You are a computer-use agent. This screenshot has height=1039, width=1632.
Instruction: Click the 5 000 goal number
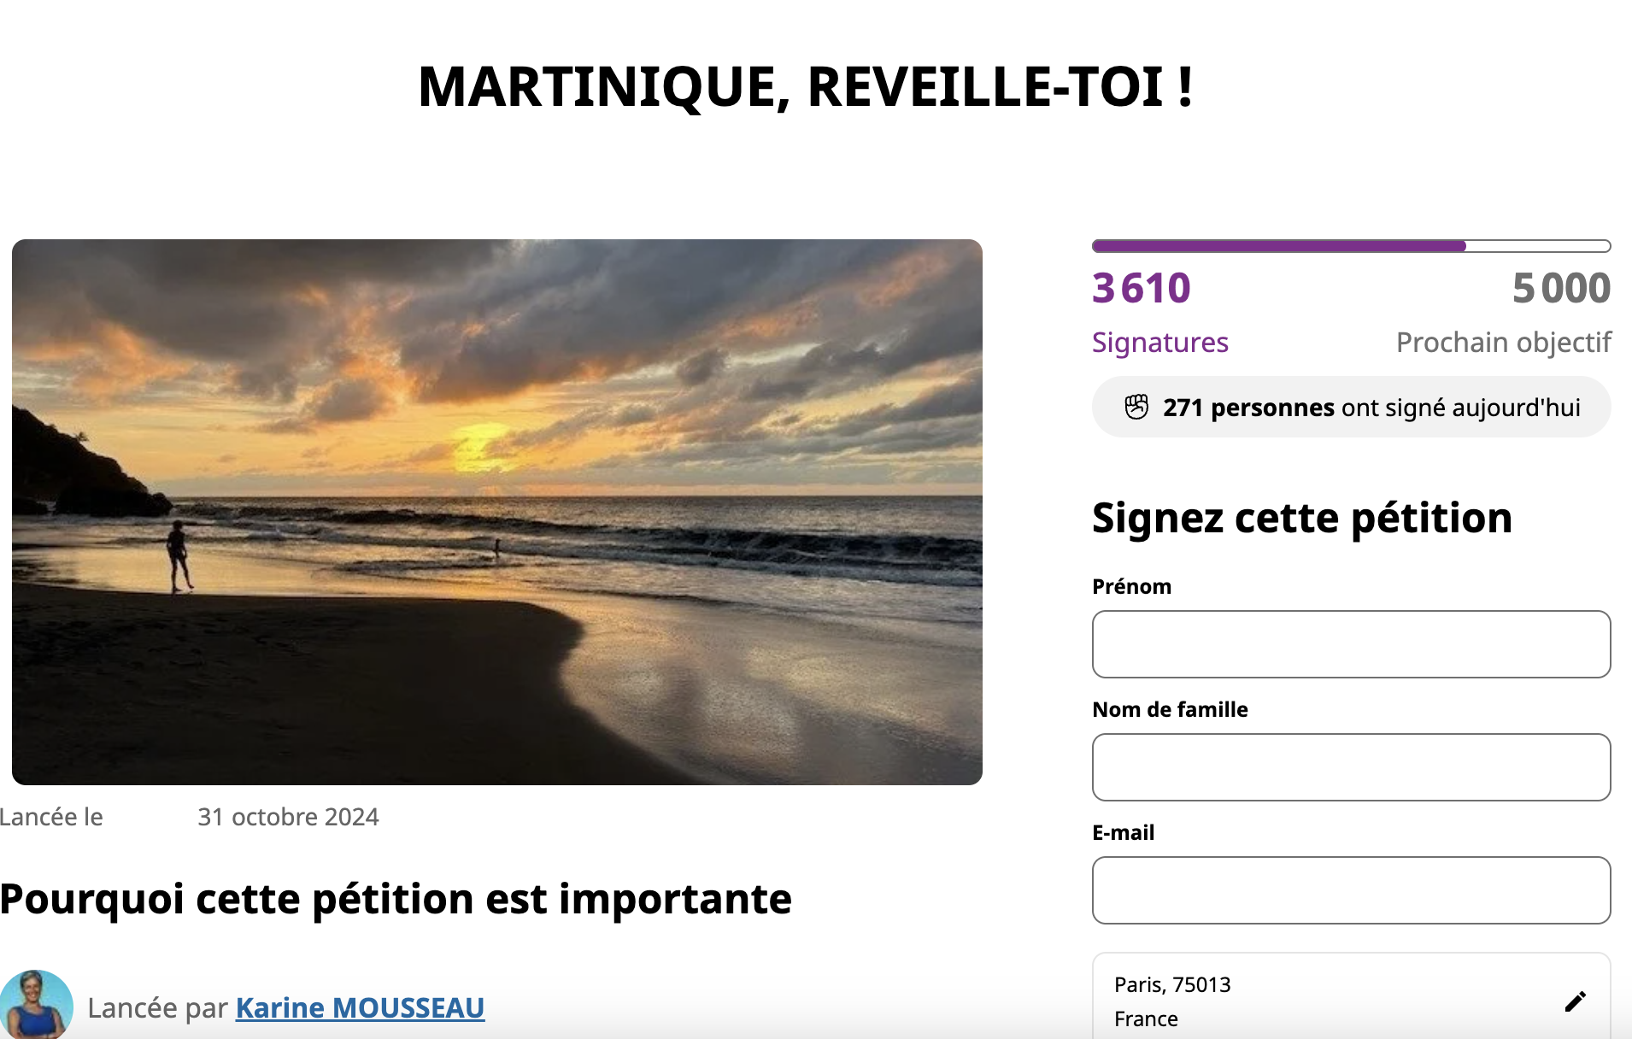tap(1561, 288)
